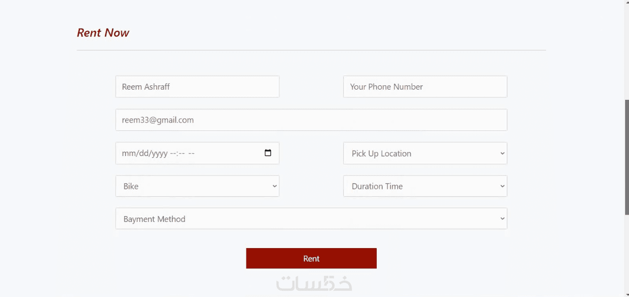
Task: Focus the Your Phone Number field
Action: tap(425, 87)
